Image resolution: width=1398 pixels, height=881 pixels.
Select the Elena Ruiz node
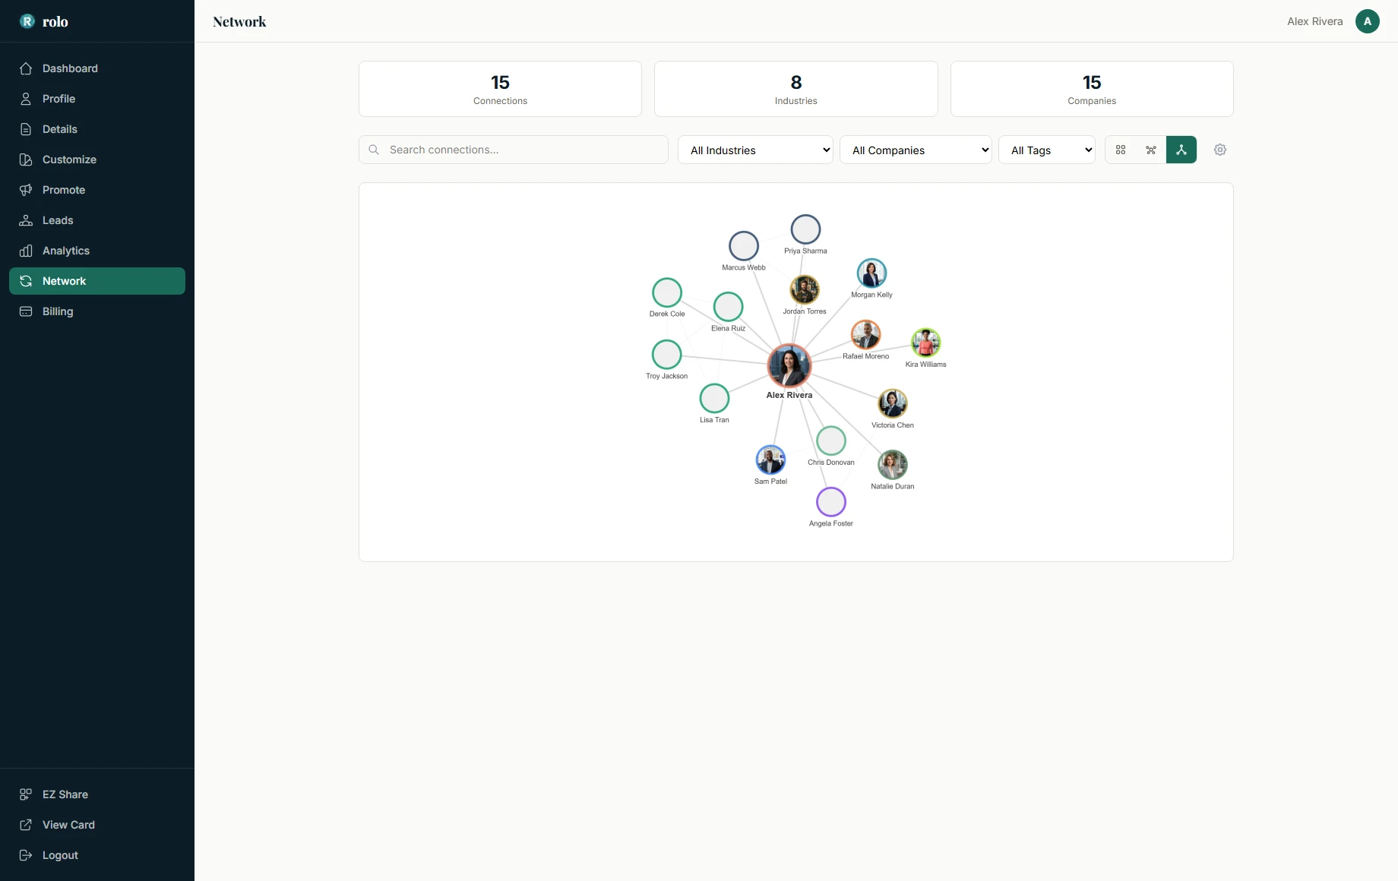728,307
